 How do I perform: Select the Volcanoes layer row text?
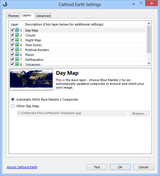click(x=33, y=64)
